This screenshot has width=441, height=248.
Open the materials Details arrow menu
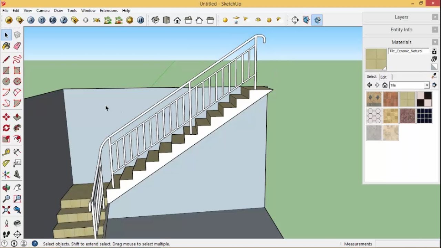pos(434,85)
